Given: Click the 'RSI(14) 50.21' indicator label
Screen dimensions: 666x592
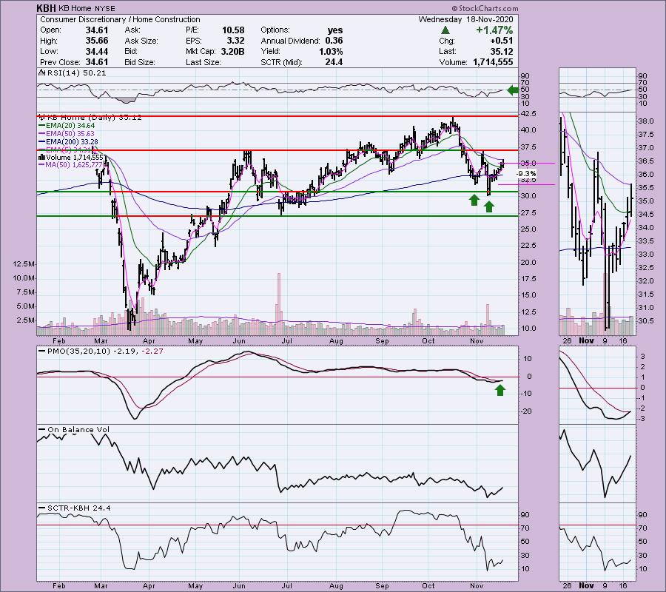Looking at the screenshot, I should (77, 73).
